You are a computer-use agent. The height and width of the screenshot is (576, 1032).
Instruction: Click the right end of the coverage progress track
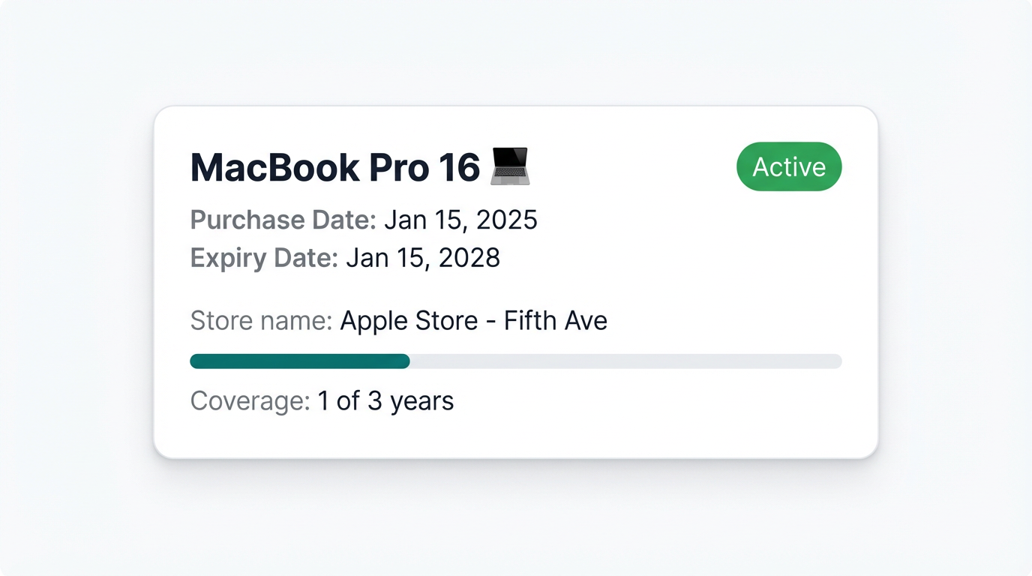pyautogui.click(x=835, y=361)
